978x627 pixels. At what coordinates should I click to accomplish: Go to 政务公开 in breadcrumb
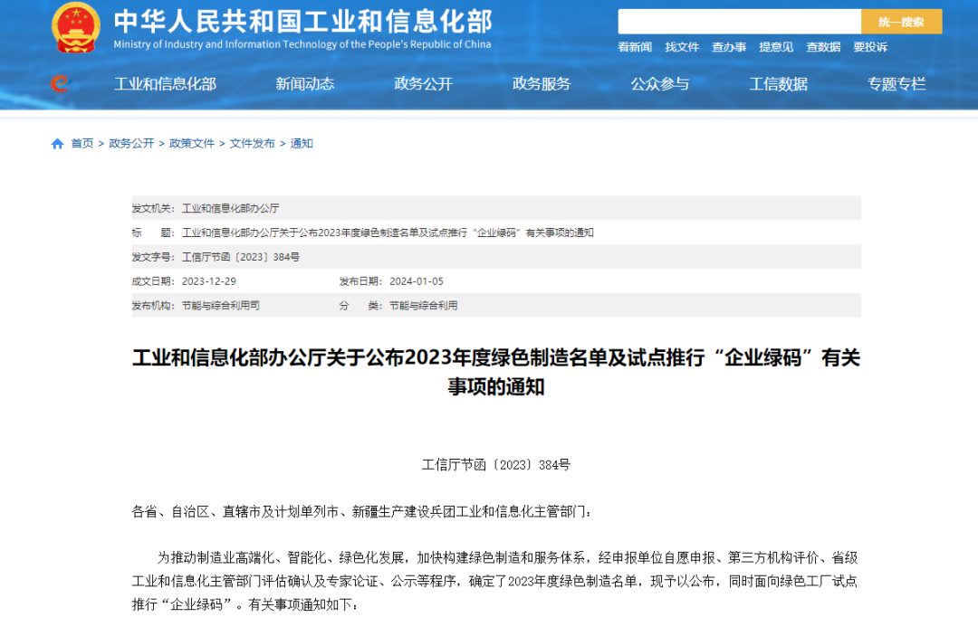[131, 143]
